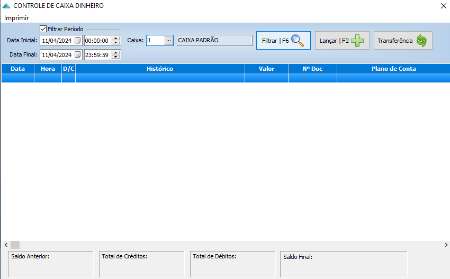Select the empty highlighted grid row
The width and height of the screenshot is (450, 279).
[226, 78]
